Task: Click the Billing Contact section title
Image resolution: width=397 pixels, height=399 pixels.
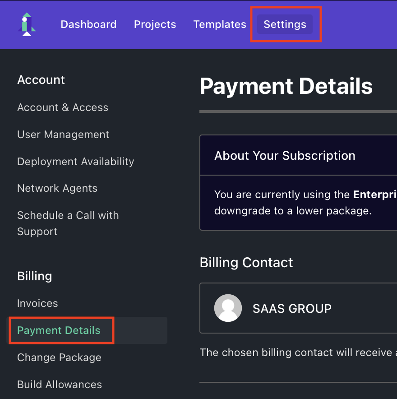Action: coord(246,262)
